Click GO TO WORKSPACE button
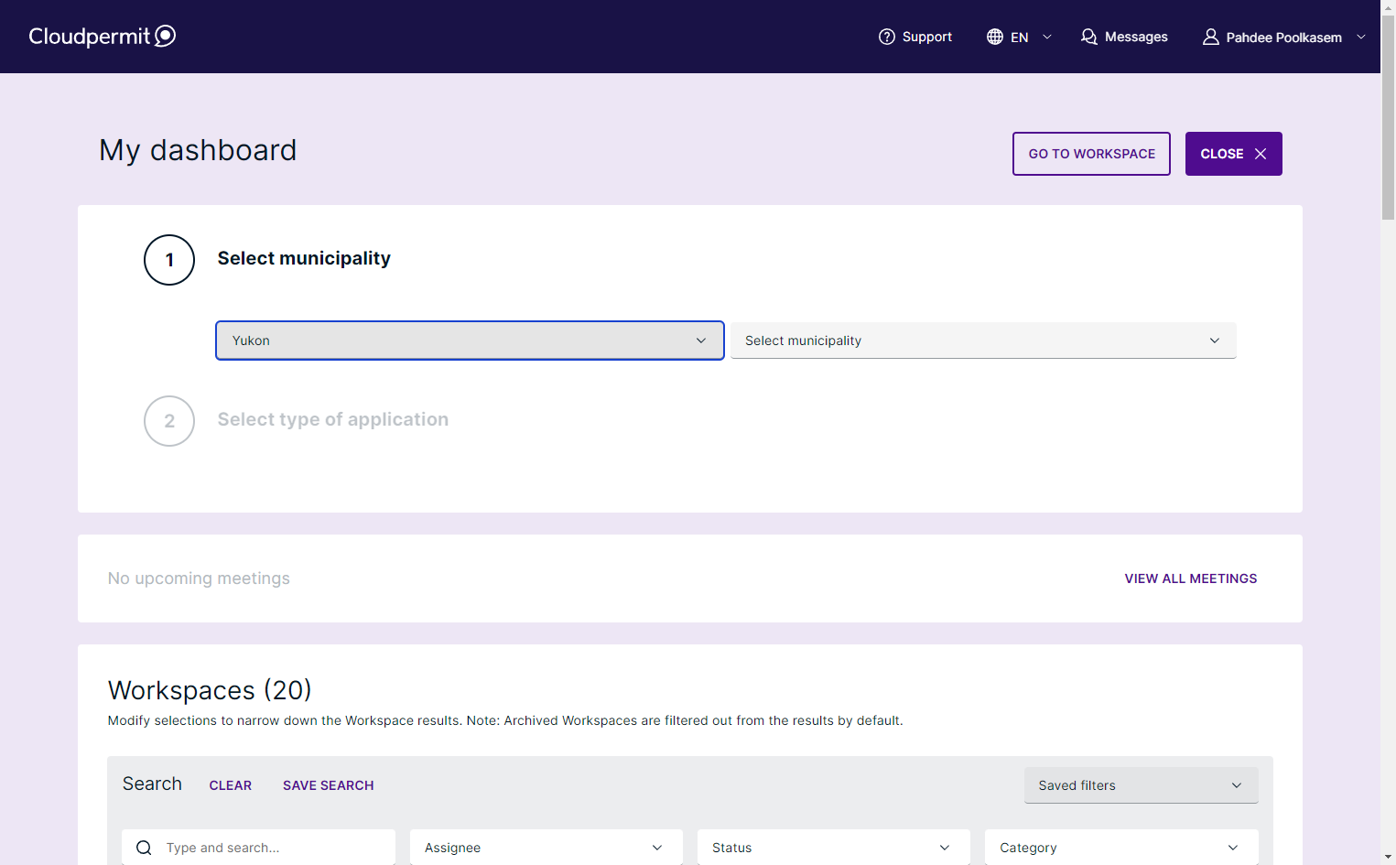The width and height of the screenshot is (1396, 865). click(x=1091, y=154)
